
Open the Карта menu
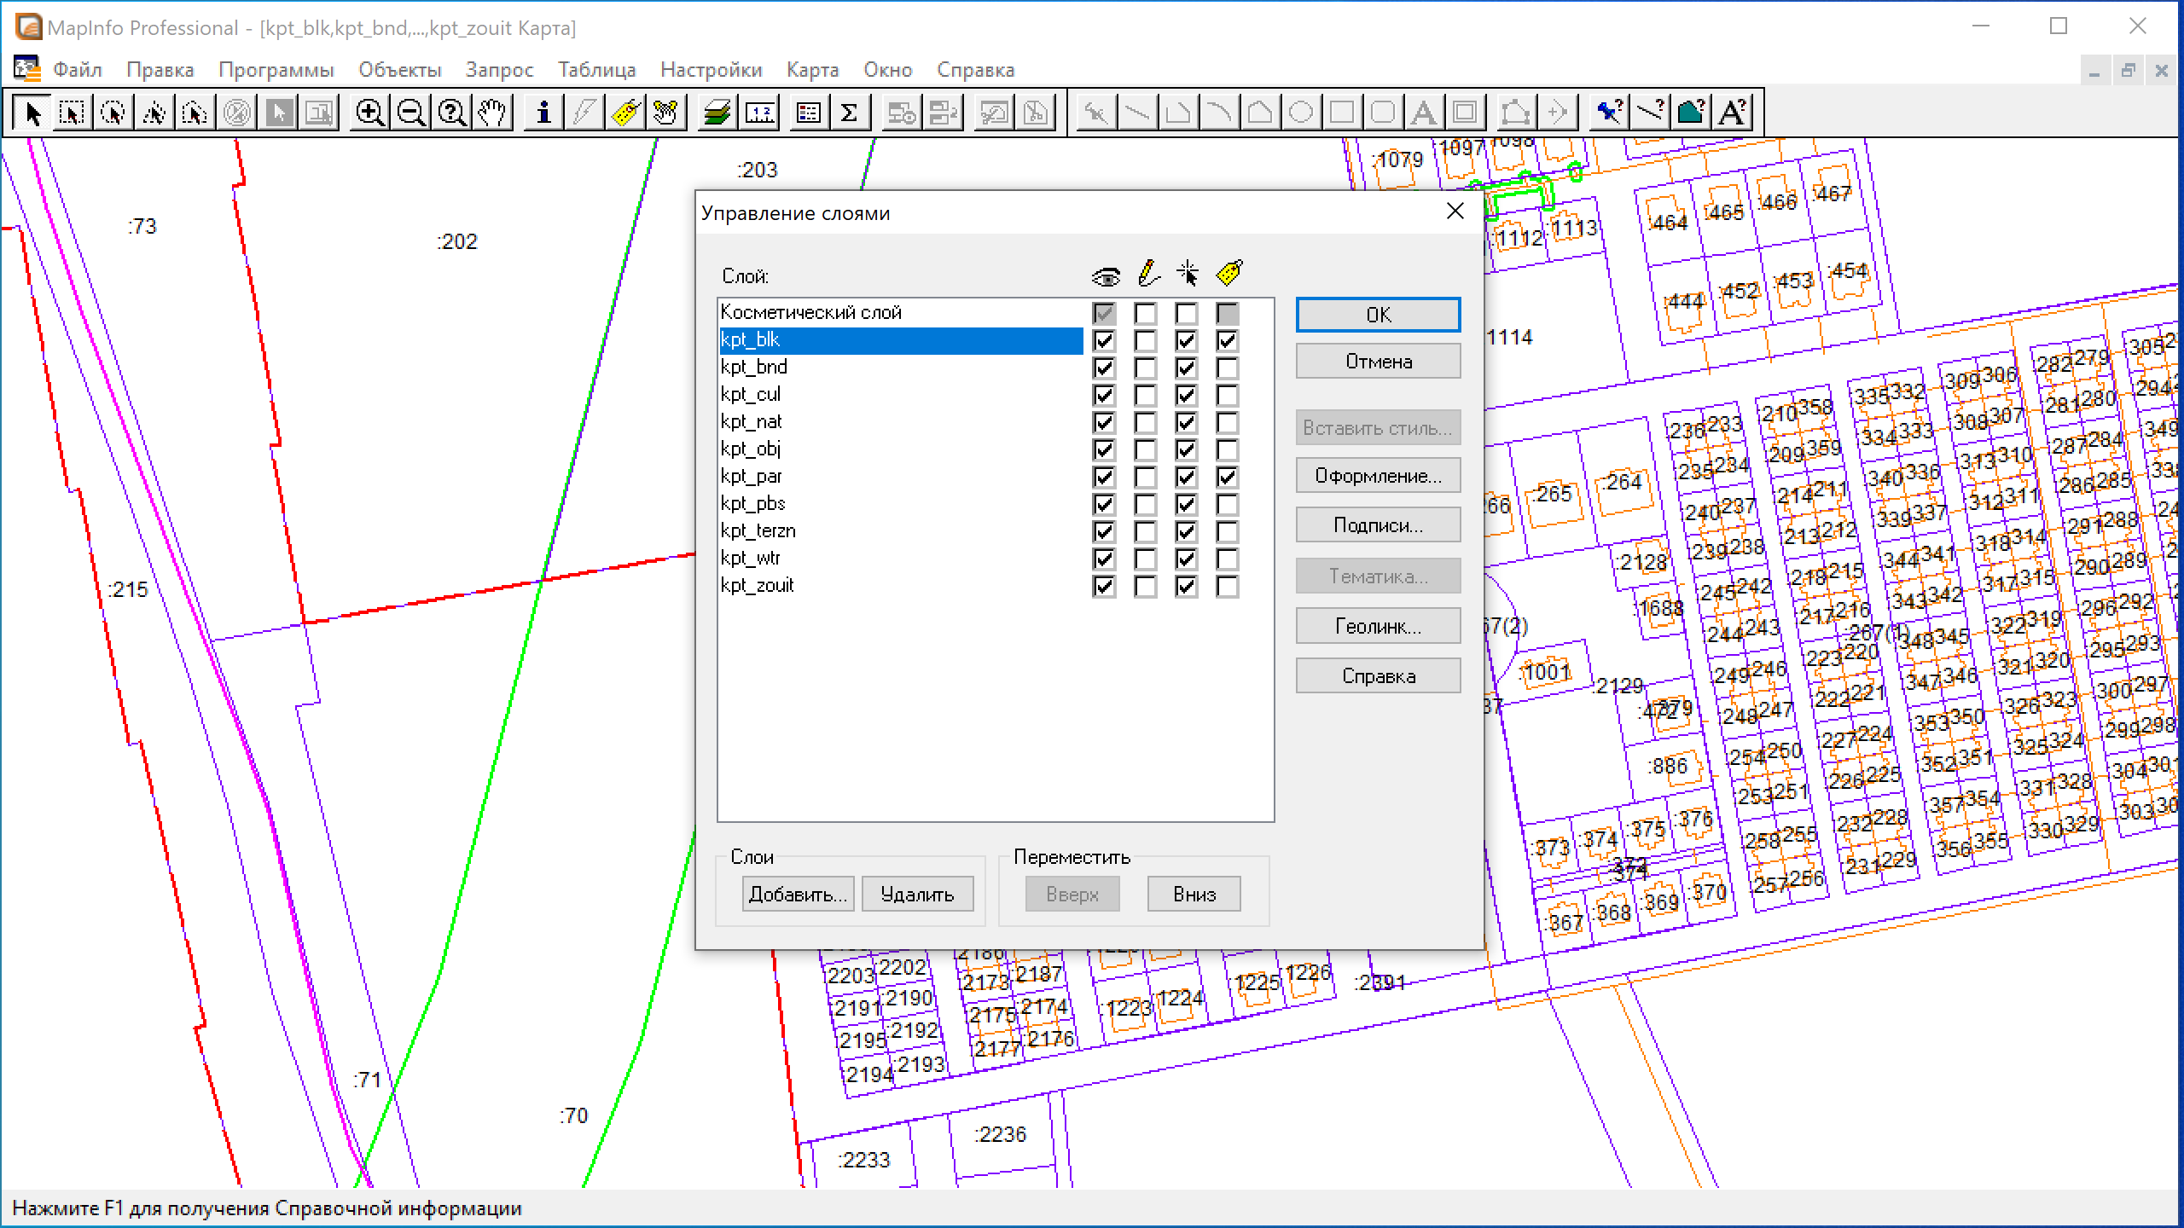click(x=813, y=70)
